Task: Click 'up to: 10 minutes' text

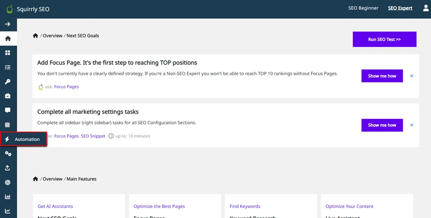Action: [133, 136]
